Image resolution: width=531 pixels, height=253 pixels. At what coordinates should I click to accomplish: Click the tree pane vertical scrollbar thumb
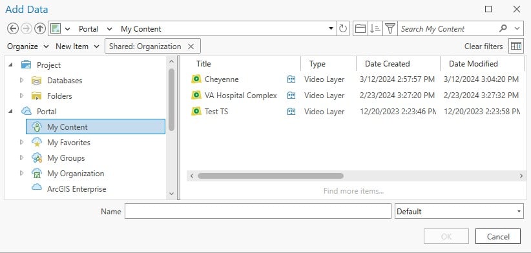coord(171,99)
